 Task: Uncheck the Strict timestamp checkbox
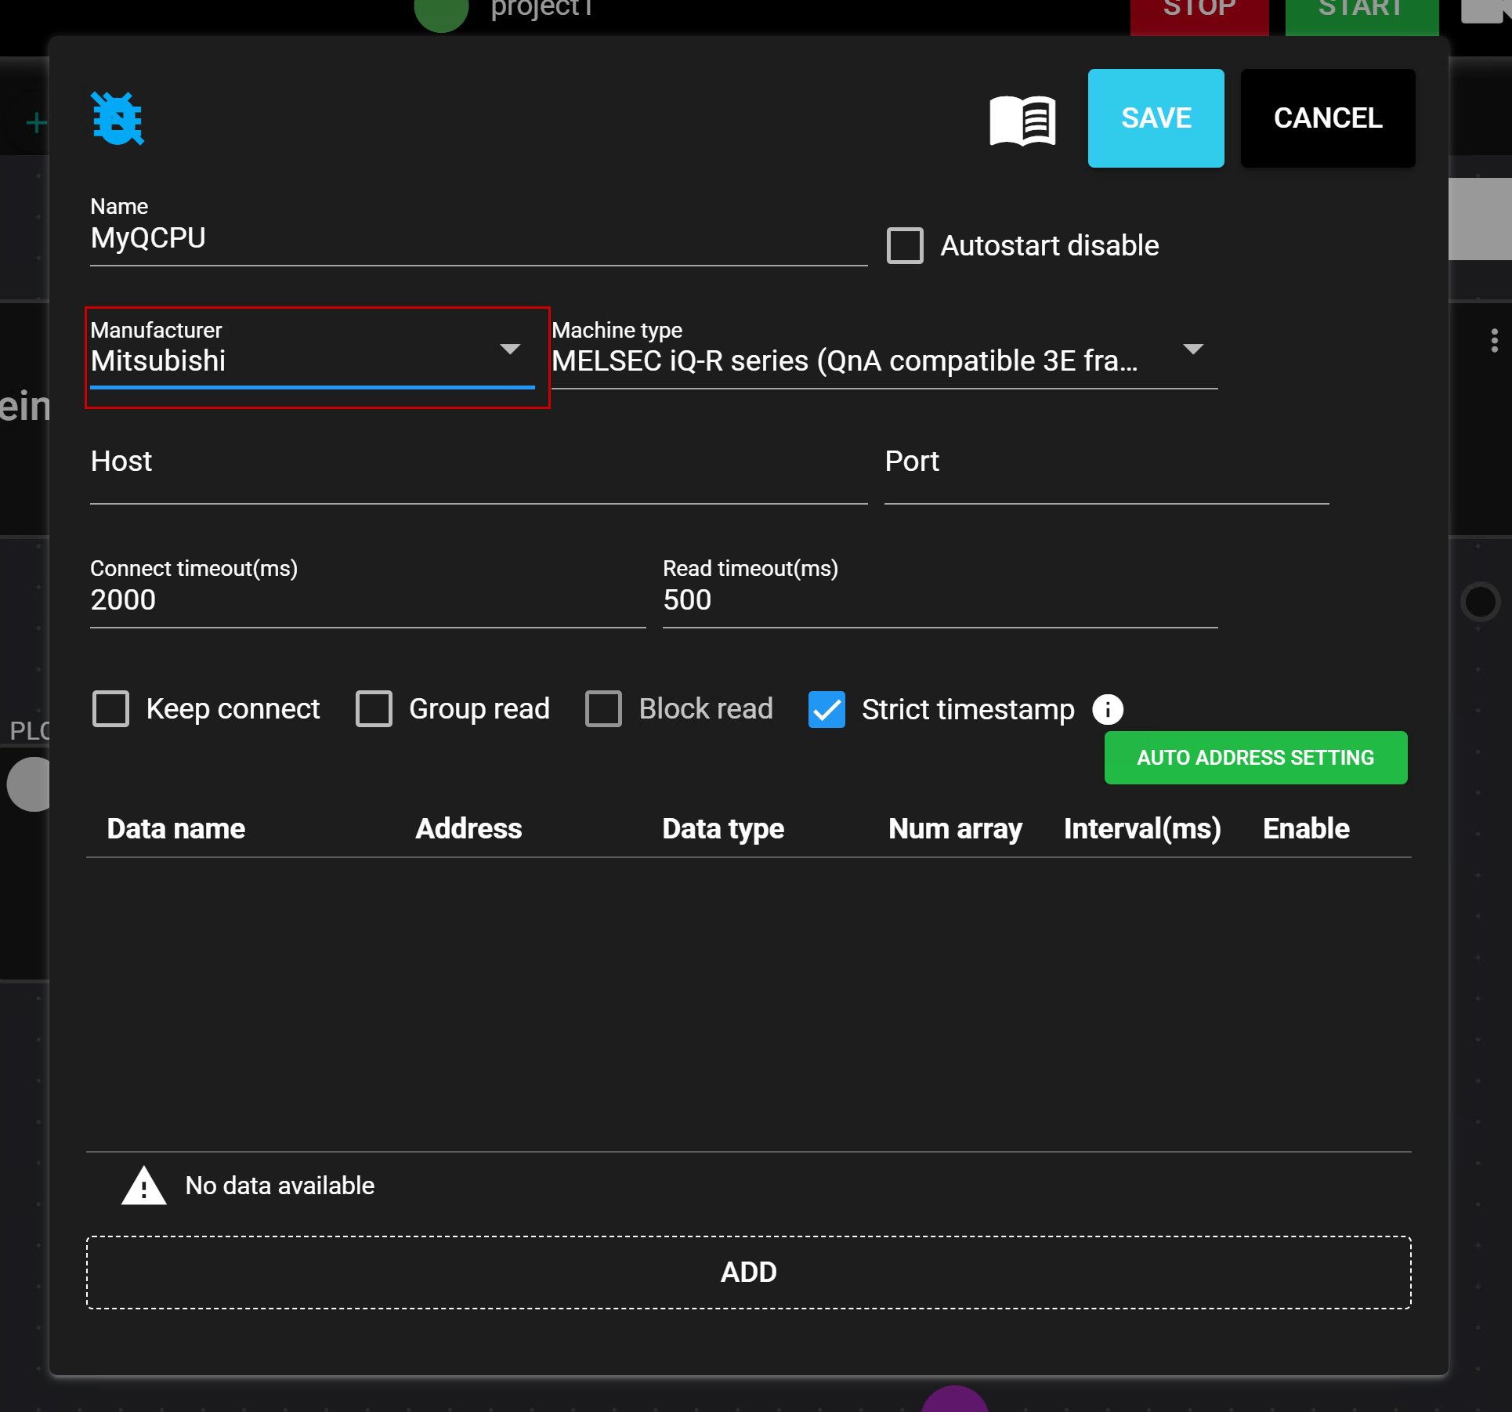pyautogui.click(x=827, y=710)
